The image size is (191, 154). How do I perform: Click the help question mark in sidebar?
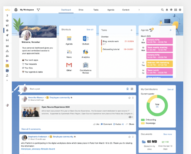[x=7, y=16]
